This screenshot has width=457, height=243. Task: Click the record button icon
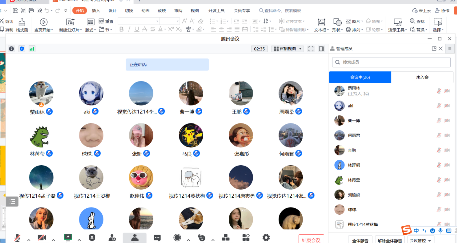point(177,238)
